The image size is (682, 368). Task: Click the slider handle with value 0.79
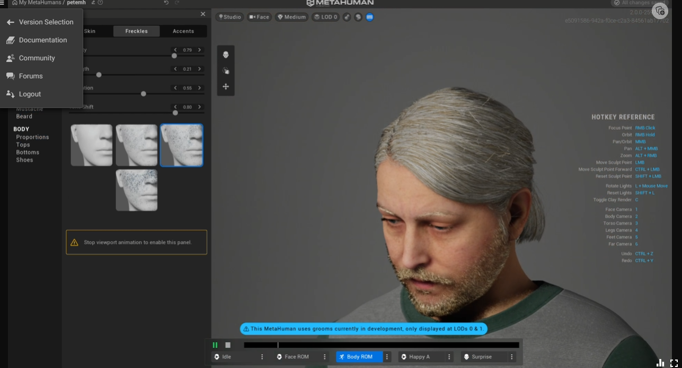[x=174, y=56]
